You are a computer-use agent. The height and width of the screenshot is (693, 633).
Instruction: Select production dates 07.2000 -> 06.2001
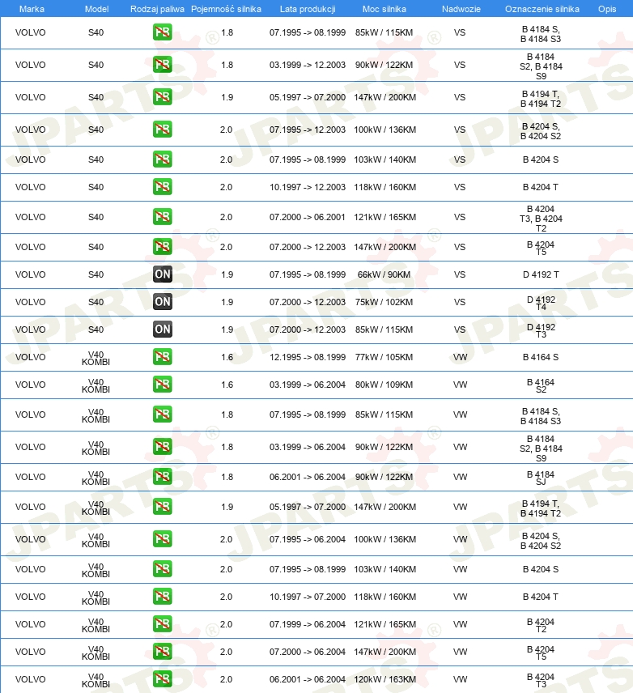pos(308,217)
